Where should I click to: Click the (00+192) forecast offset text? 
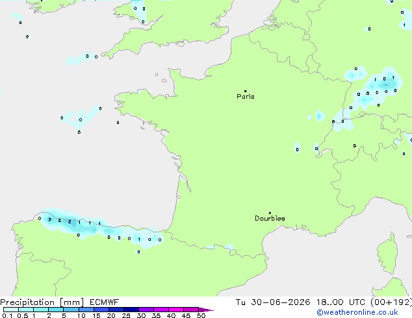(391, 302)
